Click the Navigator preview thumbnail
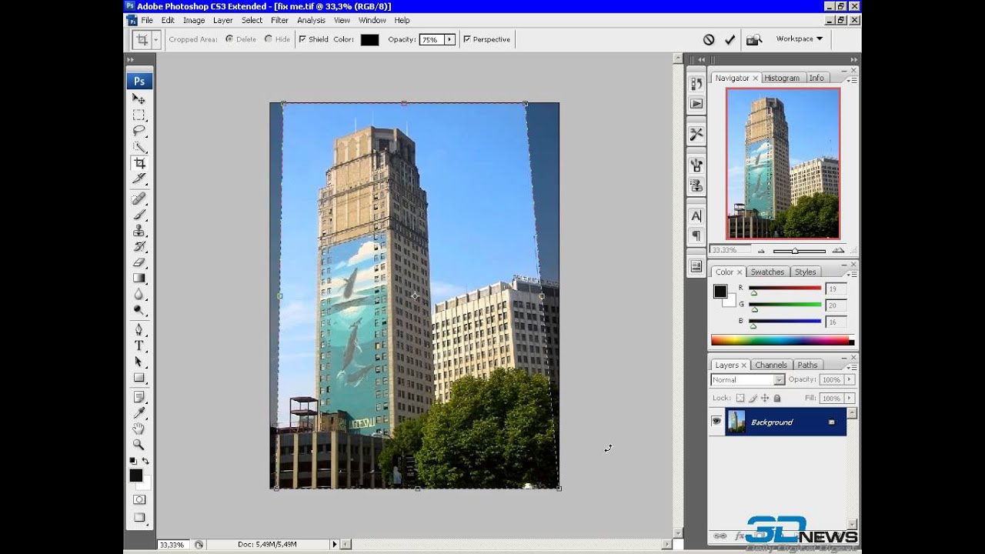 (783, 163)
